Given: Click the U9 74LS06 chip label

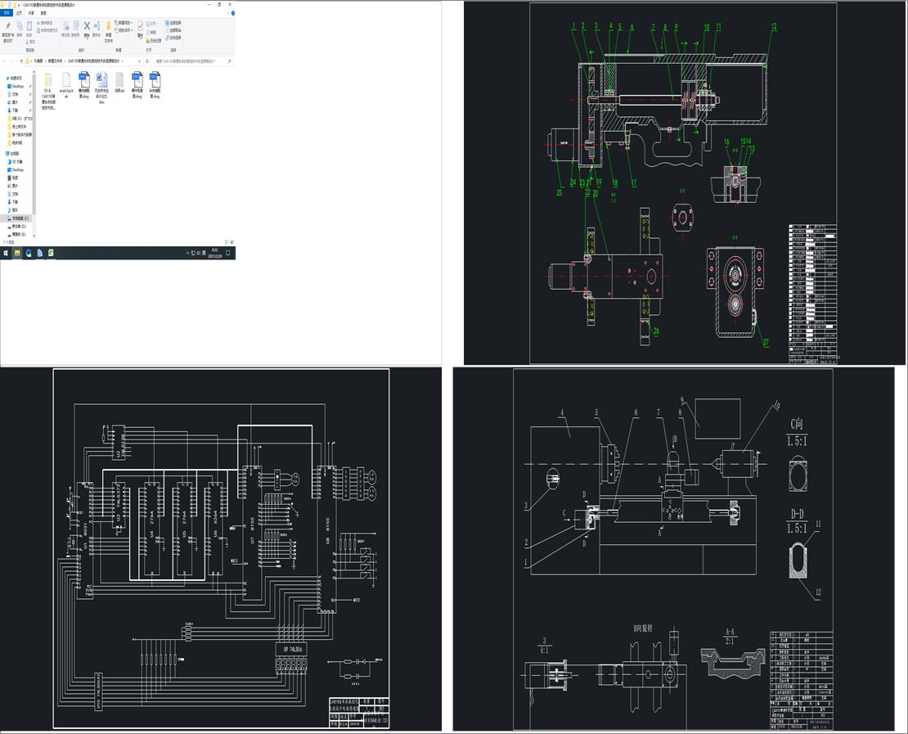Looking at the screenshot, I should coord(292,650).
